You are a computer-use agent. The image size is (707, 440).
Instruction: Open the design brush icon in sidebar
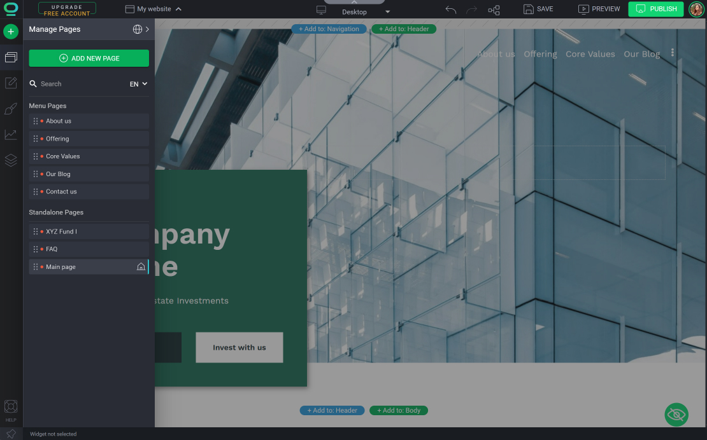point(11,109)
